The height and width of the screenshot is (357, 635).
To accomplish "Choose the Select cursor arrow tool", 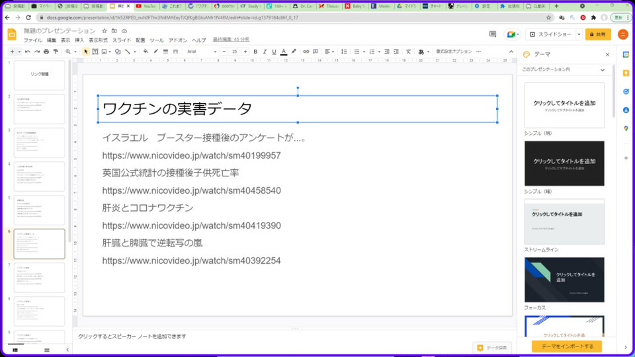I will point(85,52).
